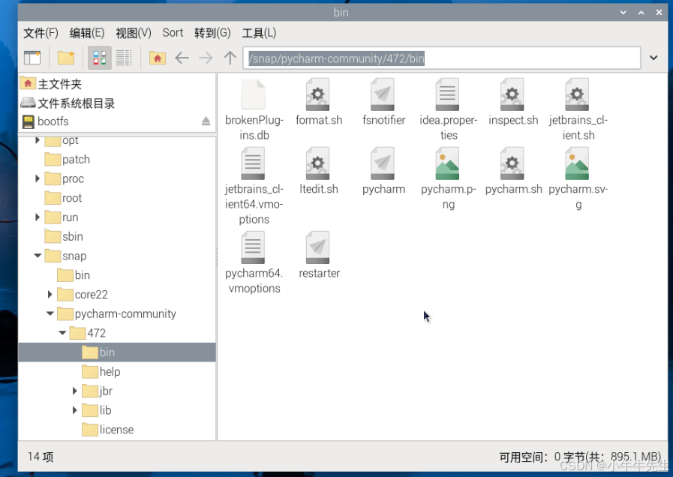Image resolution: width=673 pixels, height=477 pixels.
Task: Expand the core22 folder in tree
Action: pyautogui.click(x=50, y=294)
